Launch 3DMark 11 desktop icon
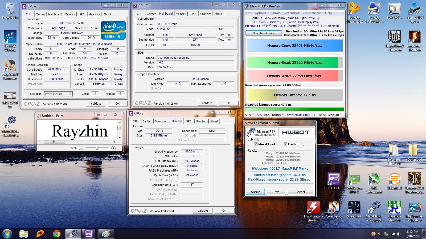Screen dimensions: 426x239 (x=394, y=181)
